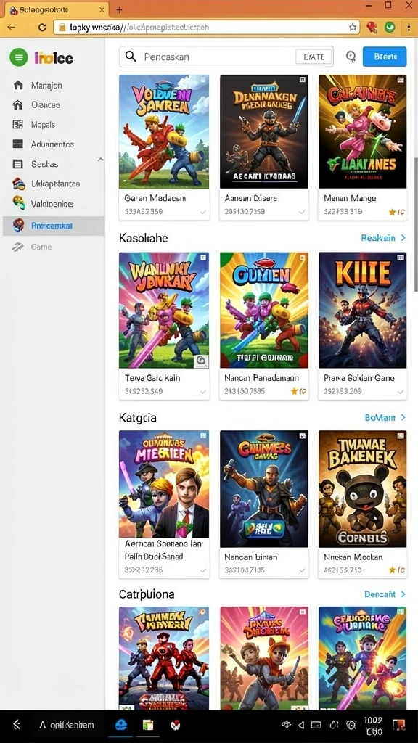
Task: Click Nancan Ranadamann title text
Action: [x=261, y=377]
